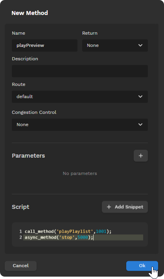Click the Parameters section heading
The width and height of the screenshot is (164, 279).
(28, 156)
